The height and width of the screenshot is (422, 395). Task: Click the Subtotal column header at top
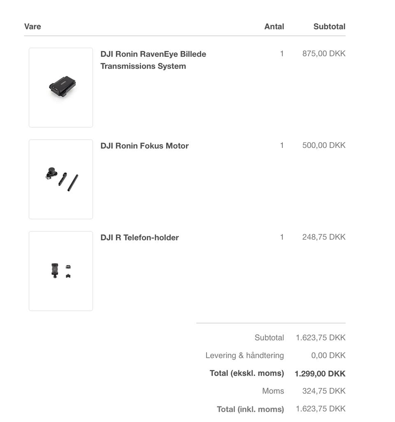point(329,27)
